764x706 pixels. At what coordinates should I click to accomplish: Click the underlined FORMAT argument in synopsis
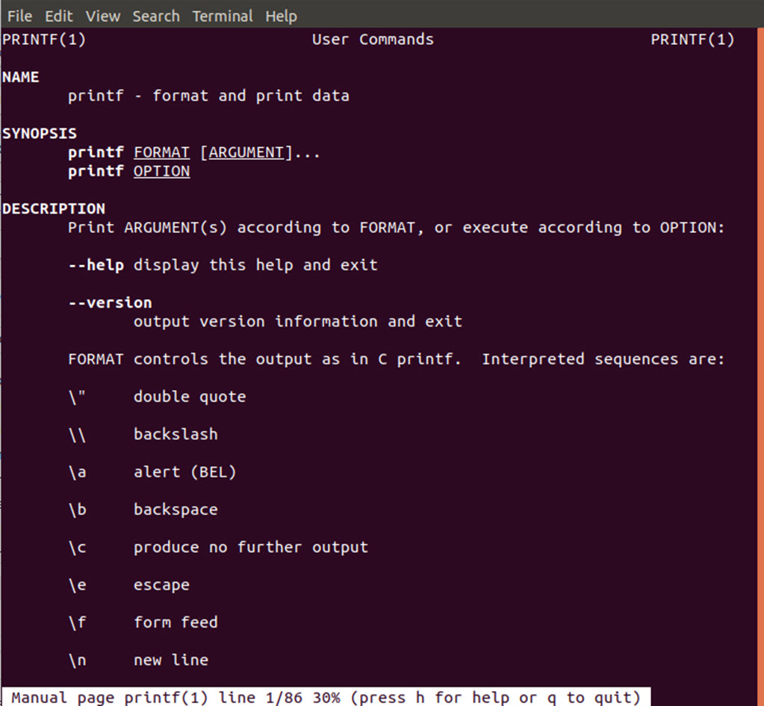point(162,152)
